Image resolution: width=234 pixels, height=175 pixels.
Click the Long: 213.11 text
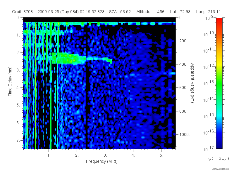click(x=208, y=12)
